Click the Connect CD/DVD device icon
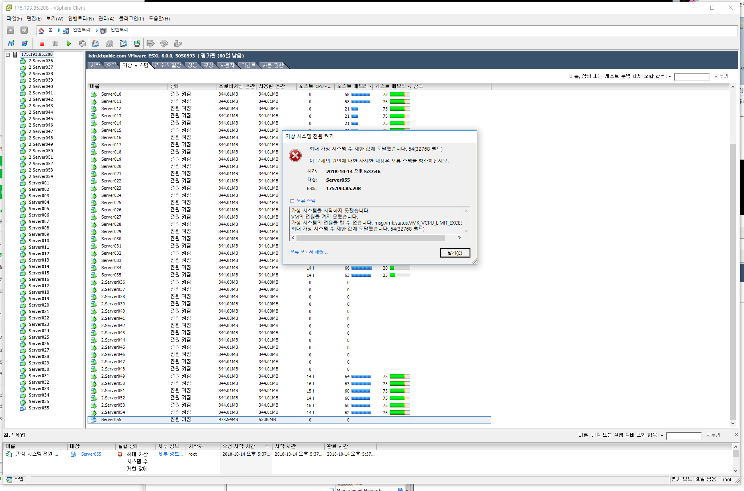This screenshot has height=491, width=744. (164, 43)
